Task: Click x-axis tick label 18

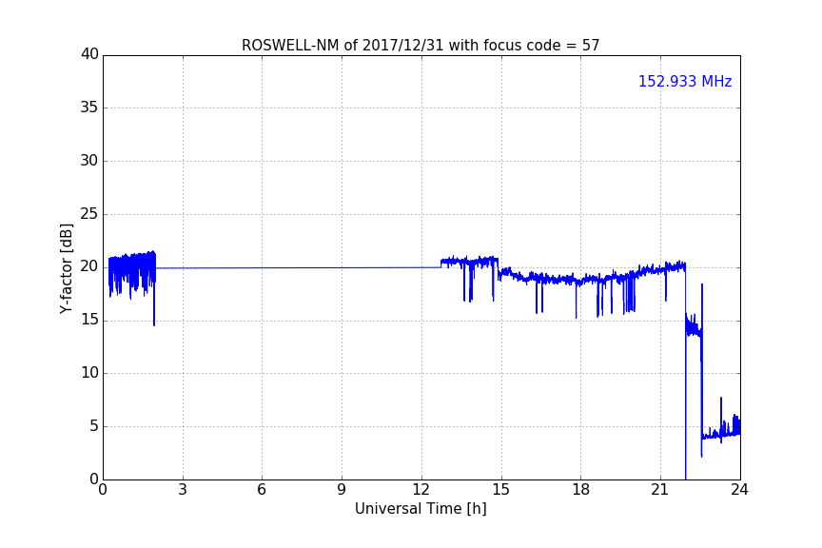Action: point(581,490)
